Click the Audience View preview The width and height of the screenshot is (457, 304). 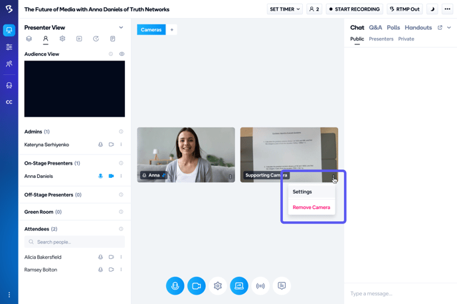74,89
